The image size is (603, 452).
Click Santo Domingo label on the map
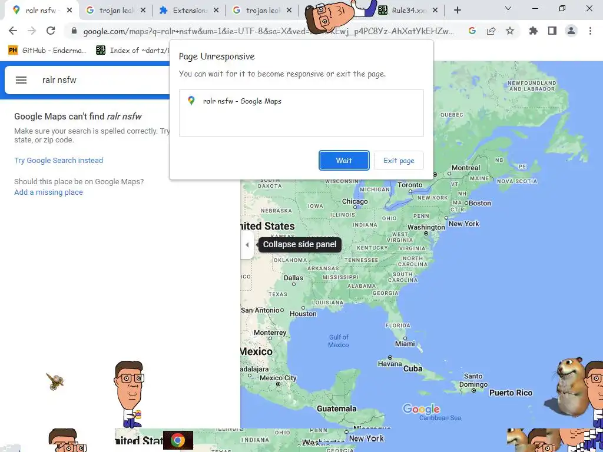473,381
